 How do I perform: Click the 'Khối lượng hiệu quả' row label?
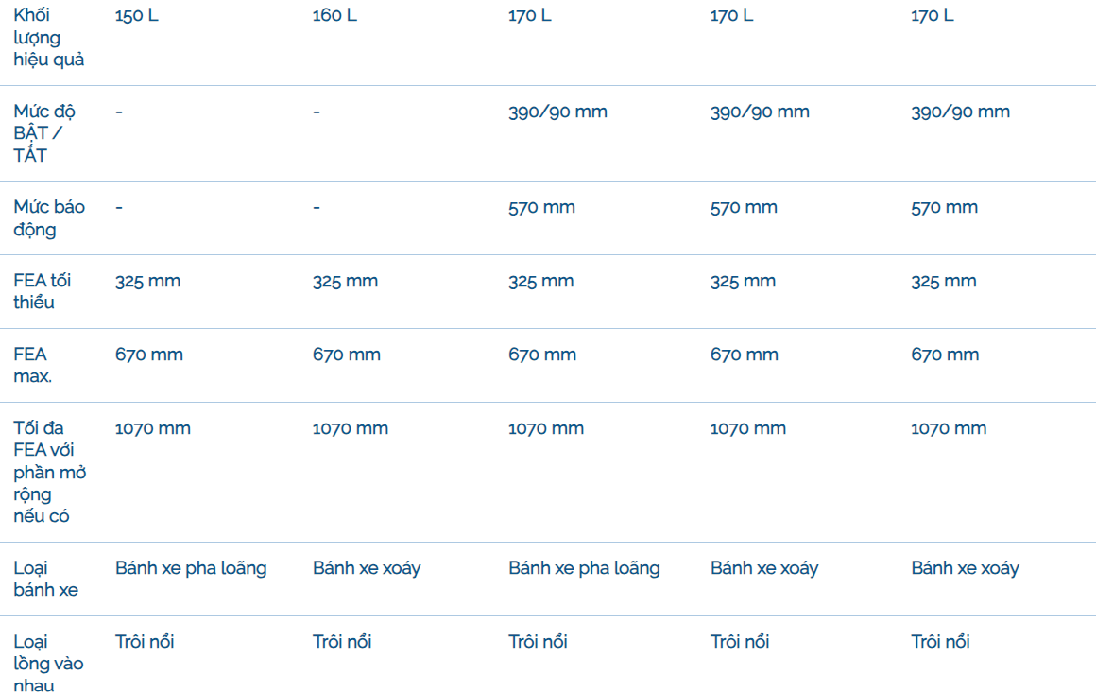(x=49, y=38)
